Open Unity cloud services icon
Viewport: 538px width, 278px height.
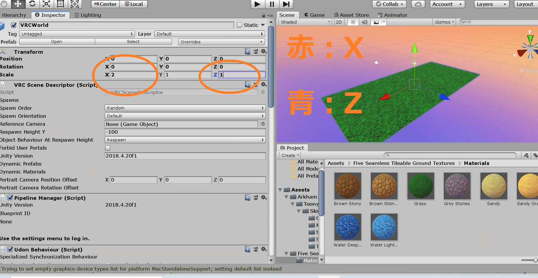tap(418, 4)
